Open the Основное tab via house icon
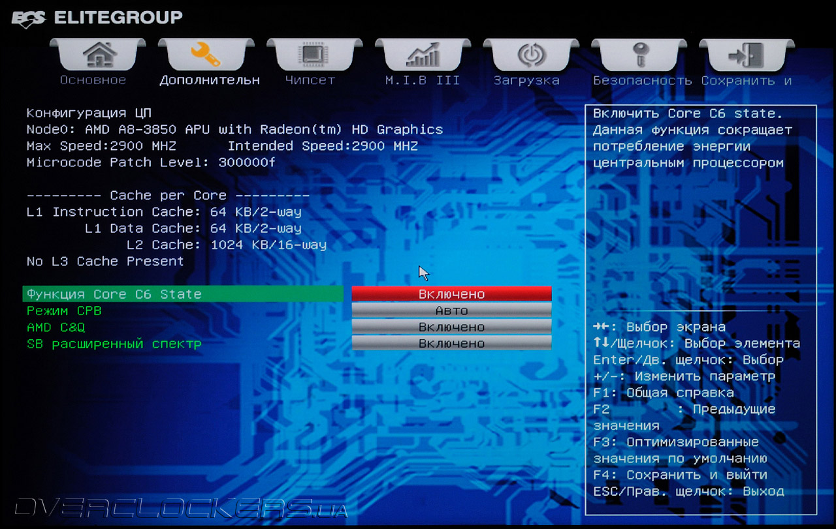This screenshot has width=836, height=529. tap(99, 55)
